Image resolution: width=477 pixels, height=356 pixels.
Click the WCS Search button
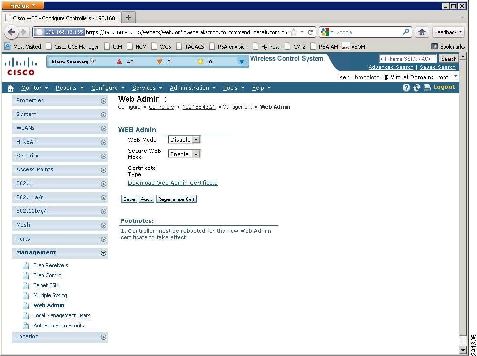coord(449,59)
